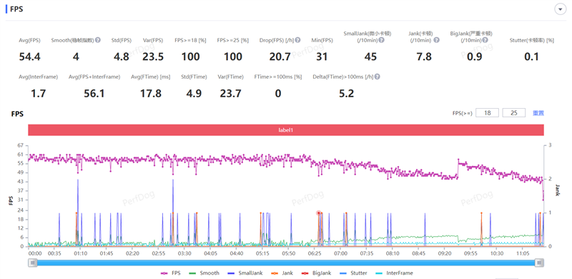Click the blue time range slider track
The height and width of the screenshot is (279, 572).
(x=286, y=263)
